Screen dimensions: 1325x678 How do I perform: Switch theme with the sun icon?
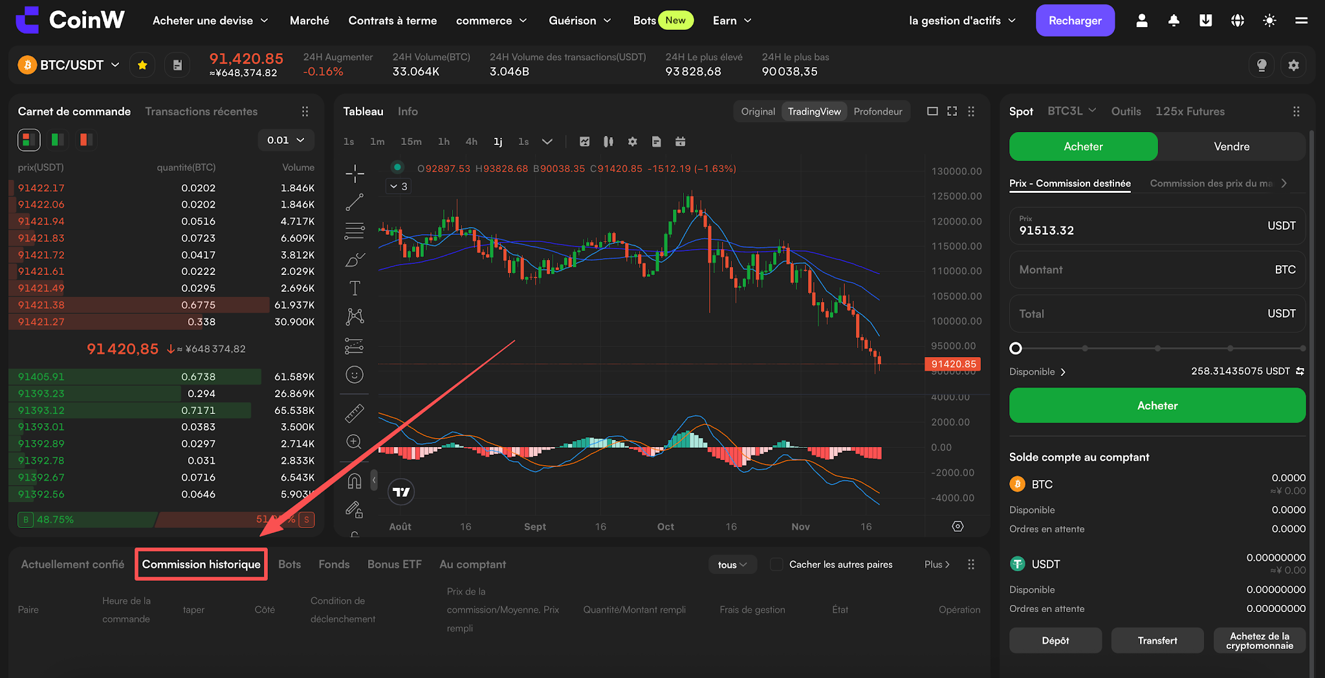coord(1269,21)
